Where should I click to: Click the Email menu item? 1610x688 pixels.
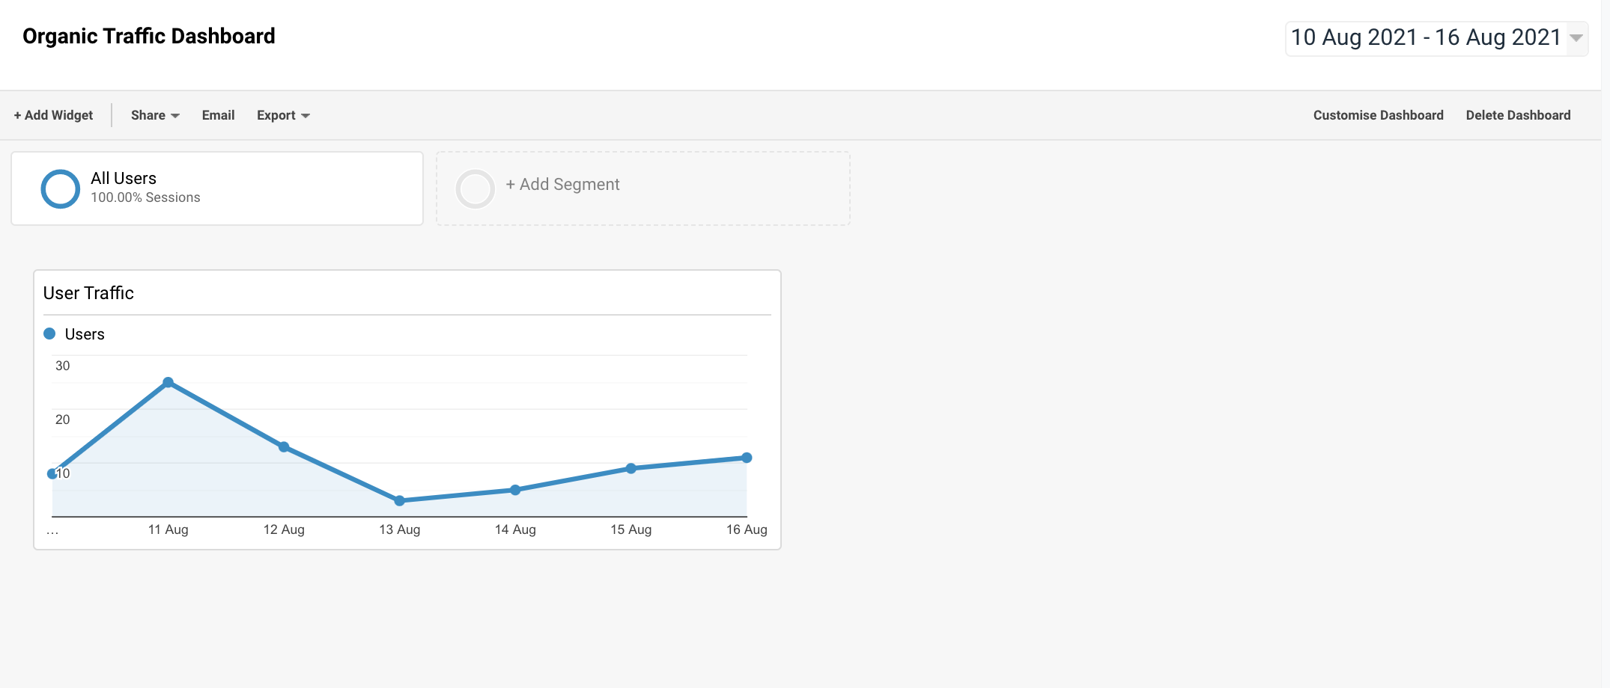click(217, 115)
